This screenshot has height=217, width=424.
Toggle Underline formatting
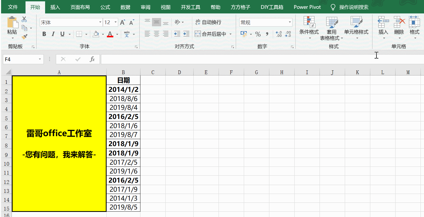pyautogui.click(x=62, y=34)
